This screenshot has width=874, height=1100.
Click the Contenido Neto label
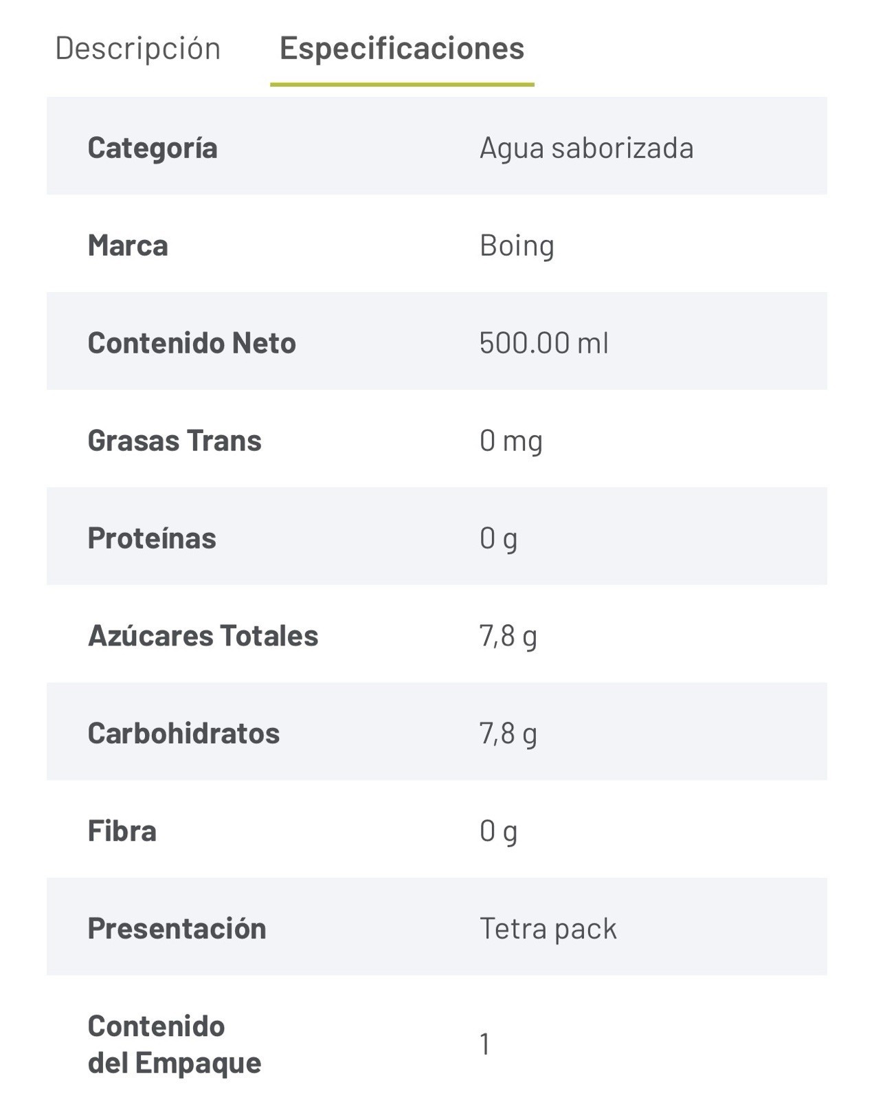192,343
